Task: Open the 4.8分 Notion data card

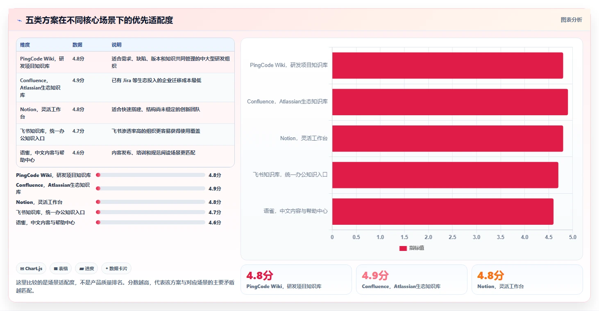Action: 527,280
